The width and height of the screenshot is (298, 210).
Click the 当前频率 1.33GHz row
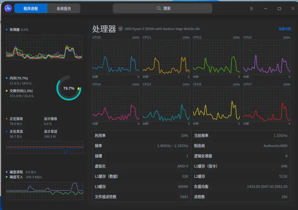point(241,136)
